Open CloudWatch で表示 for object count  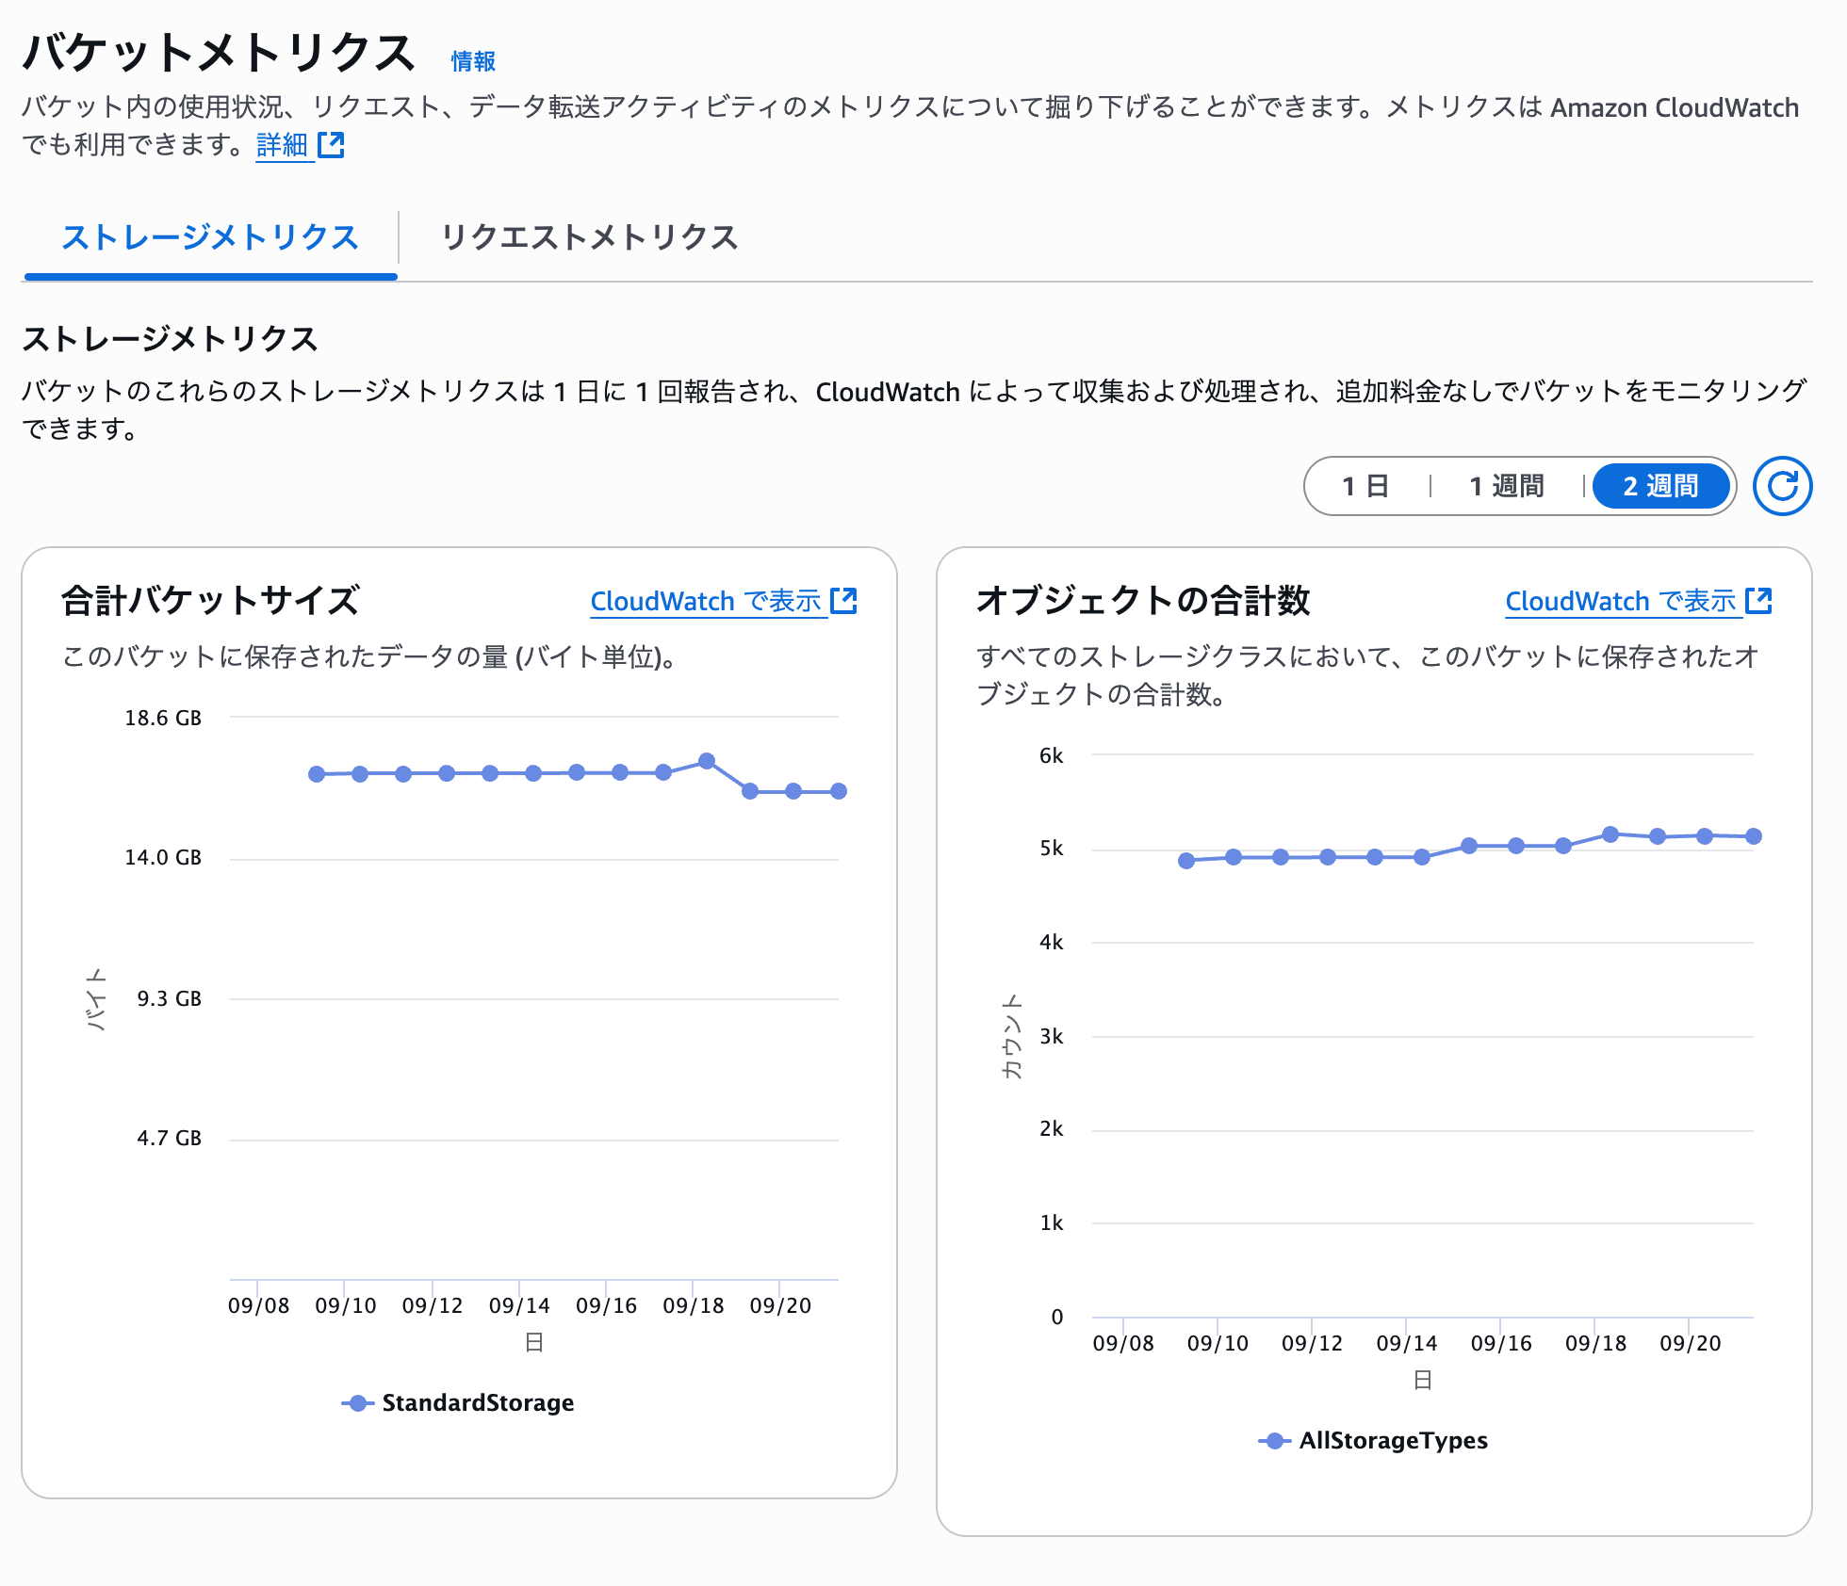coord(1620,601)
